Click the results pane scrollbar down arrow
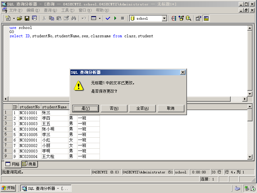This screenshot has width=257, height=193. coord(250,157)
